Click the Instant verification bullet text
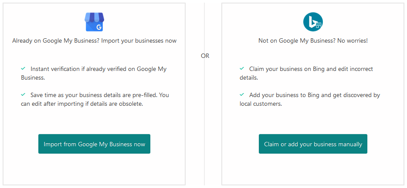Image resolution: width=407 pixels, height=188 pixels. pos(94,74)
